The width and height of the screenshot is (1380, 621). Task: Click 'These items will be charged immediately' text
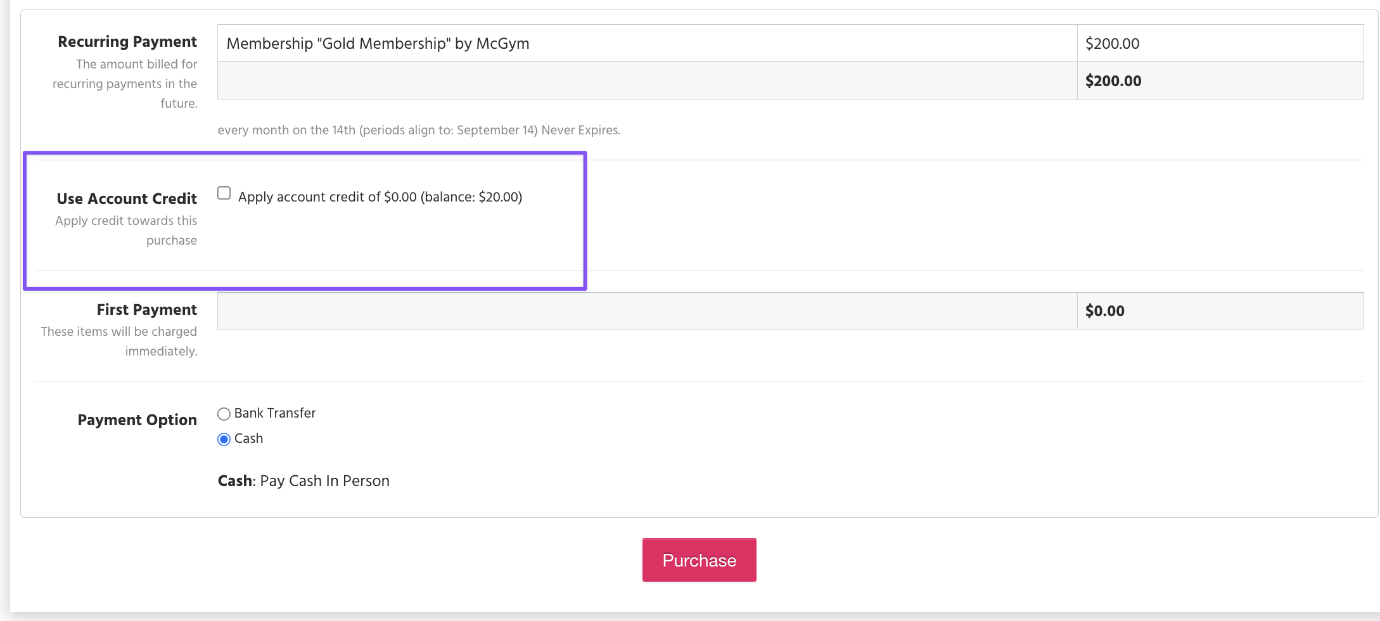coord(119,341)
